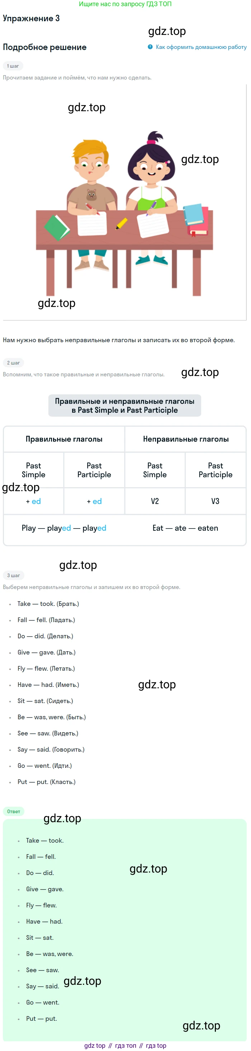Click 'Take — took. (Брать.)' list item

coord(48,604)
